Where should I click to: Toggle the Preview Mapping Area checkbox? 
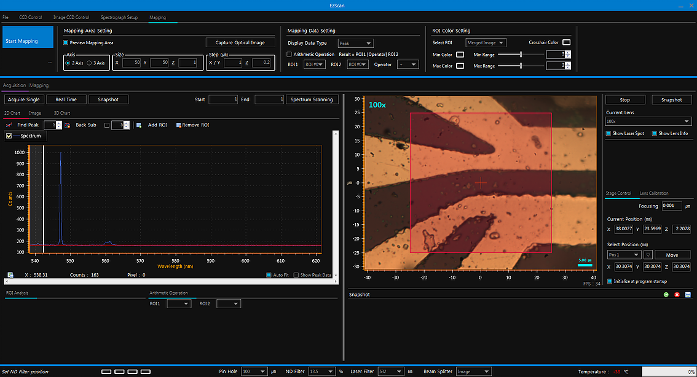(66, 42)
